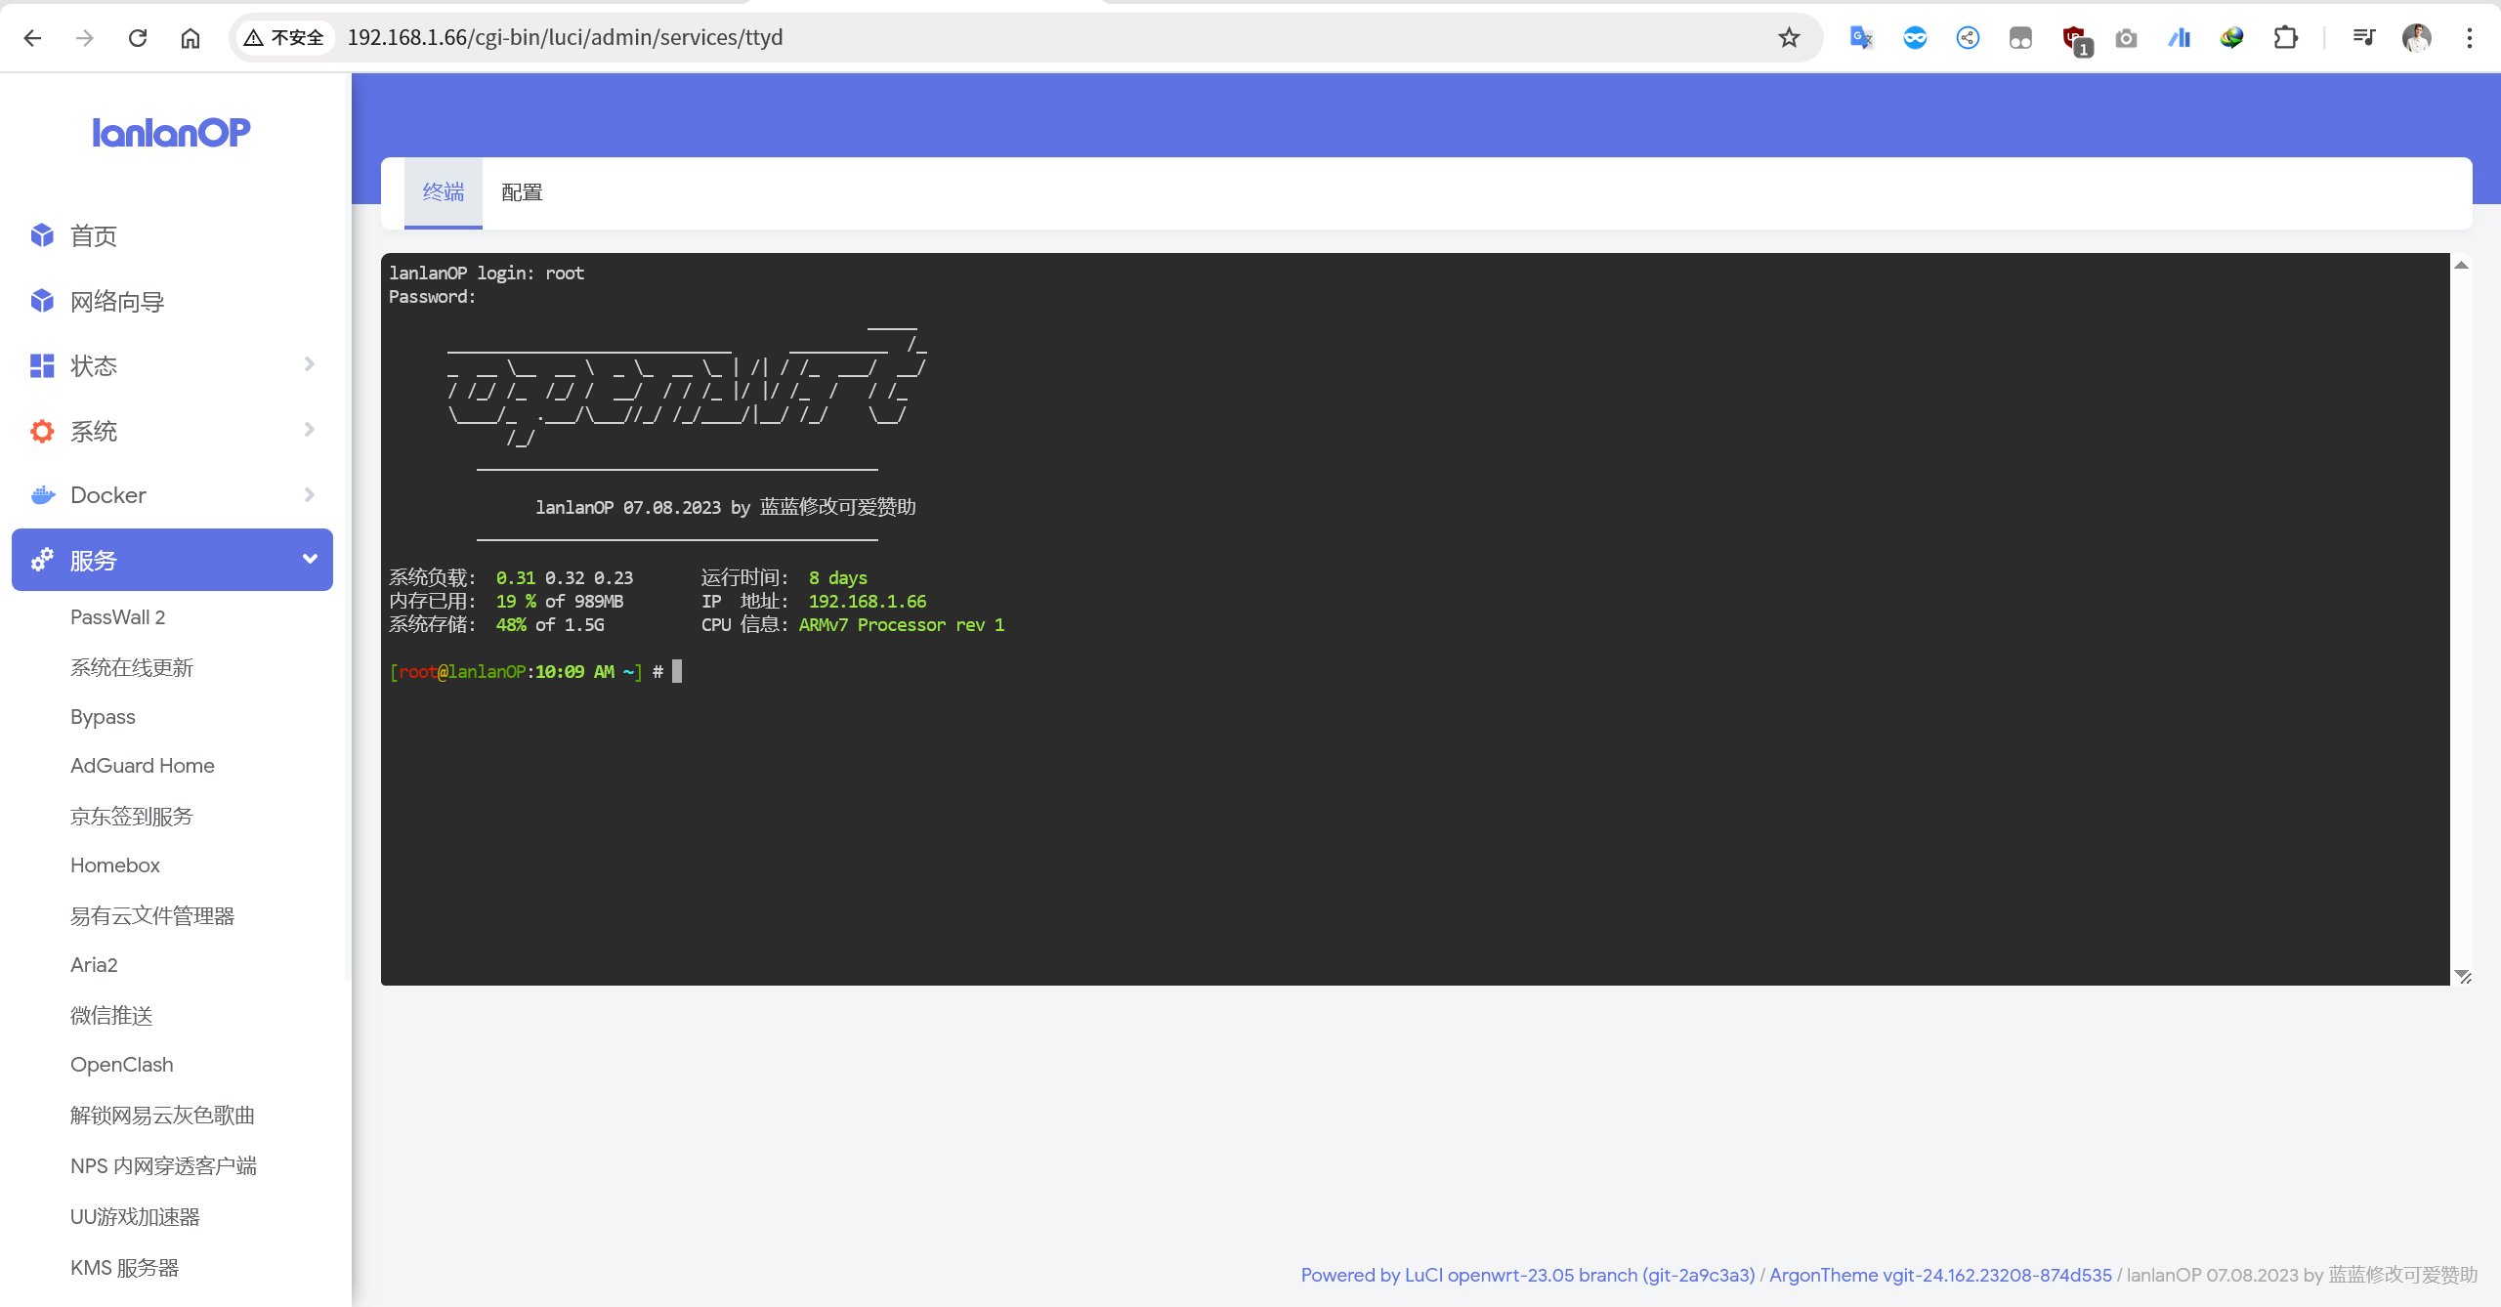Expand the 系统 submenu arrow
The image size is (2501, 1307).
(x=309, y=430)
